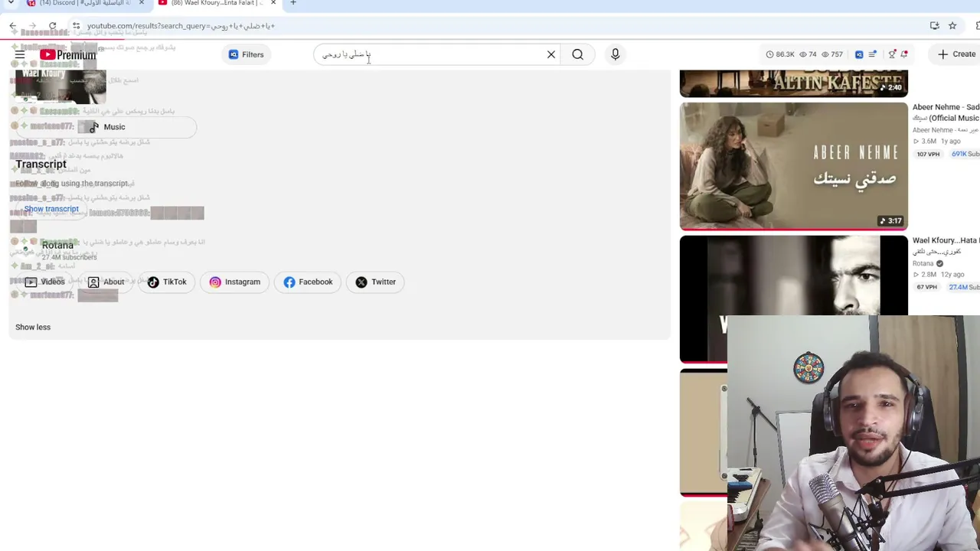Click the address bar URL

point(181,26)
